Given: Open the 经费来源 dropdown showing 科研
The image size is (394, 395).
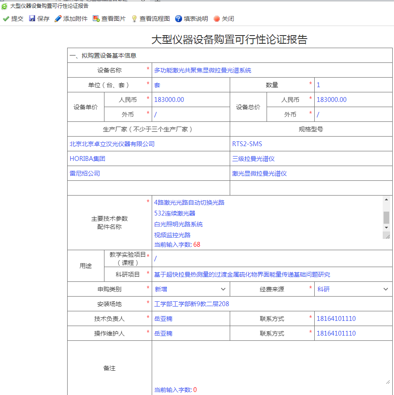Looking at the screenshot, I should pos(353,289).
